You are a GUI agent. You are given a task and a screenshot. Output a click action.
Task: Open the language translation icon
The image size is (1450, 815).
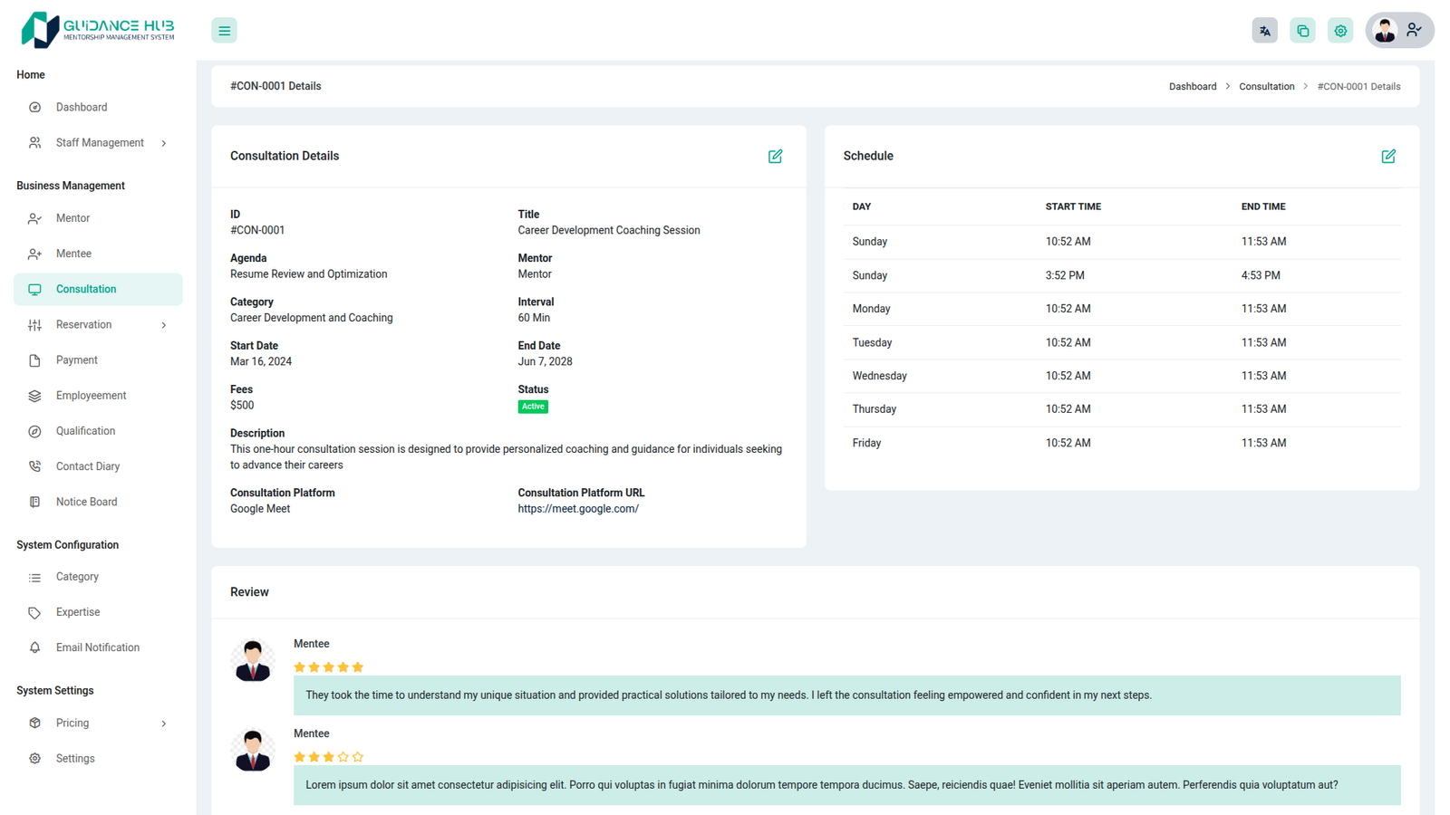tap(1264, 31)
